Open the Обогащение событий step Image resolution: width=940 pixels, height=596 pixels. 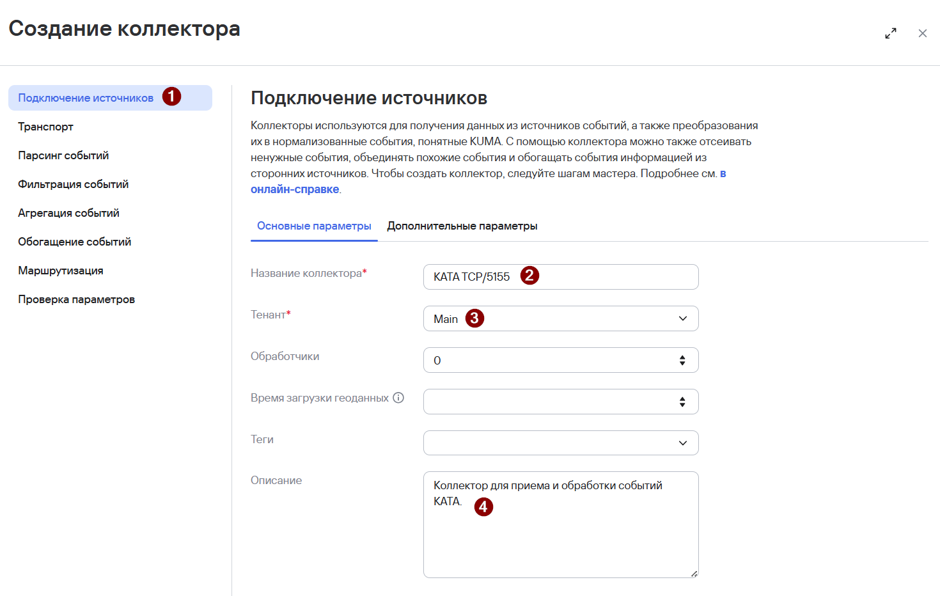coord(74,242)
